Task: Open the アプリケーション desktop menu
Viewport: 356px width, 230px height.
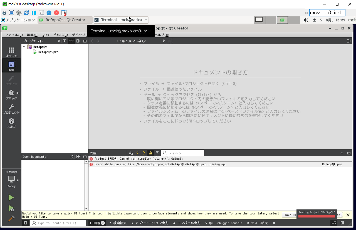Action: (18, 20)
